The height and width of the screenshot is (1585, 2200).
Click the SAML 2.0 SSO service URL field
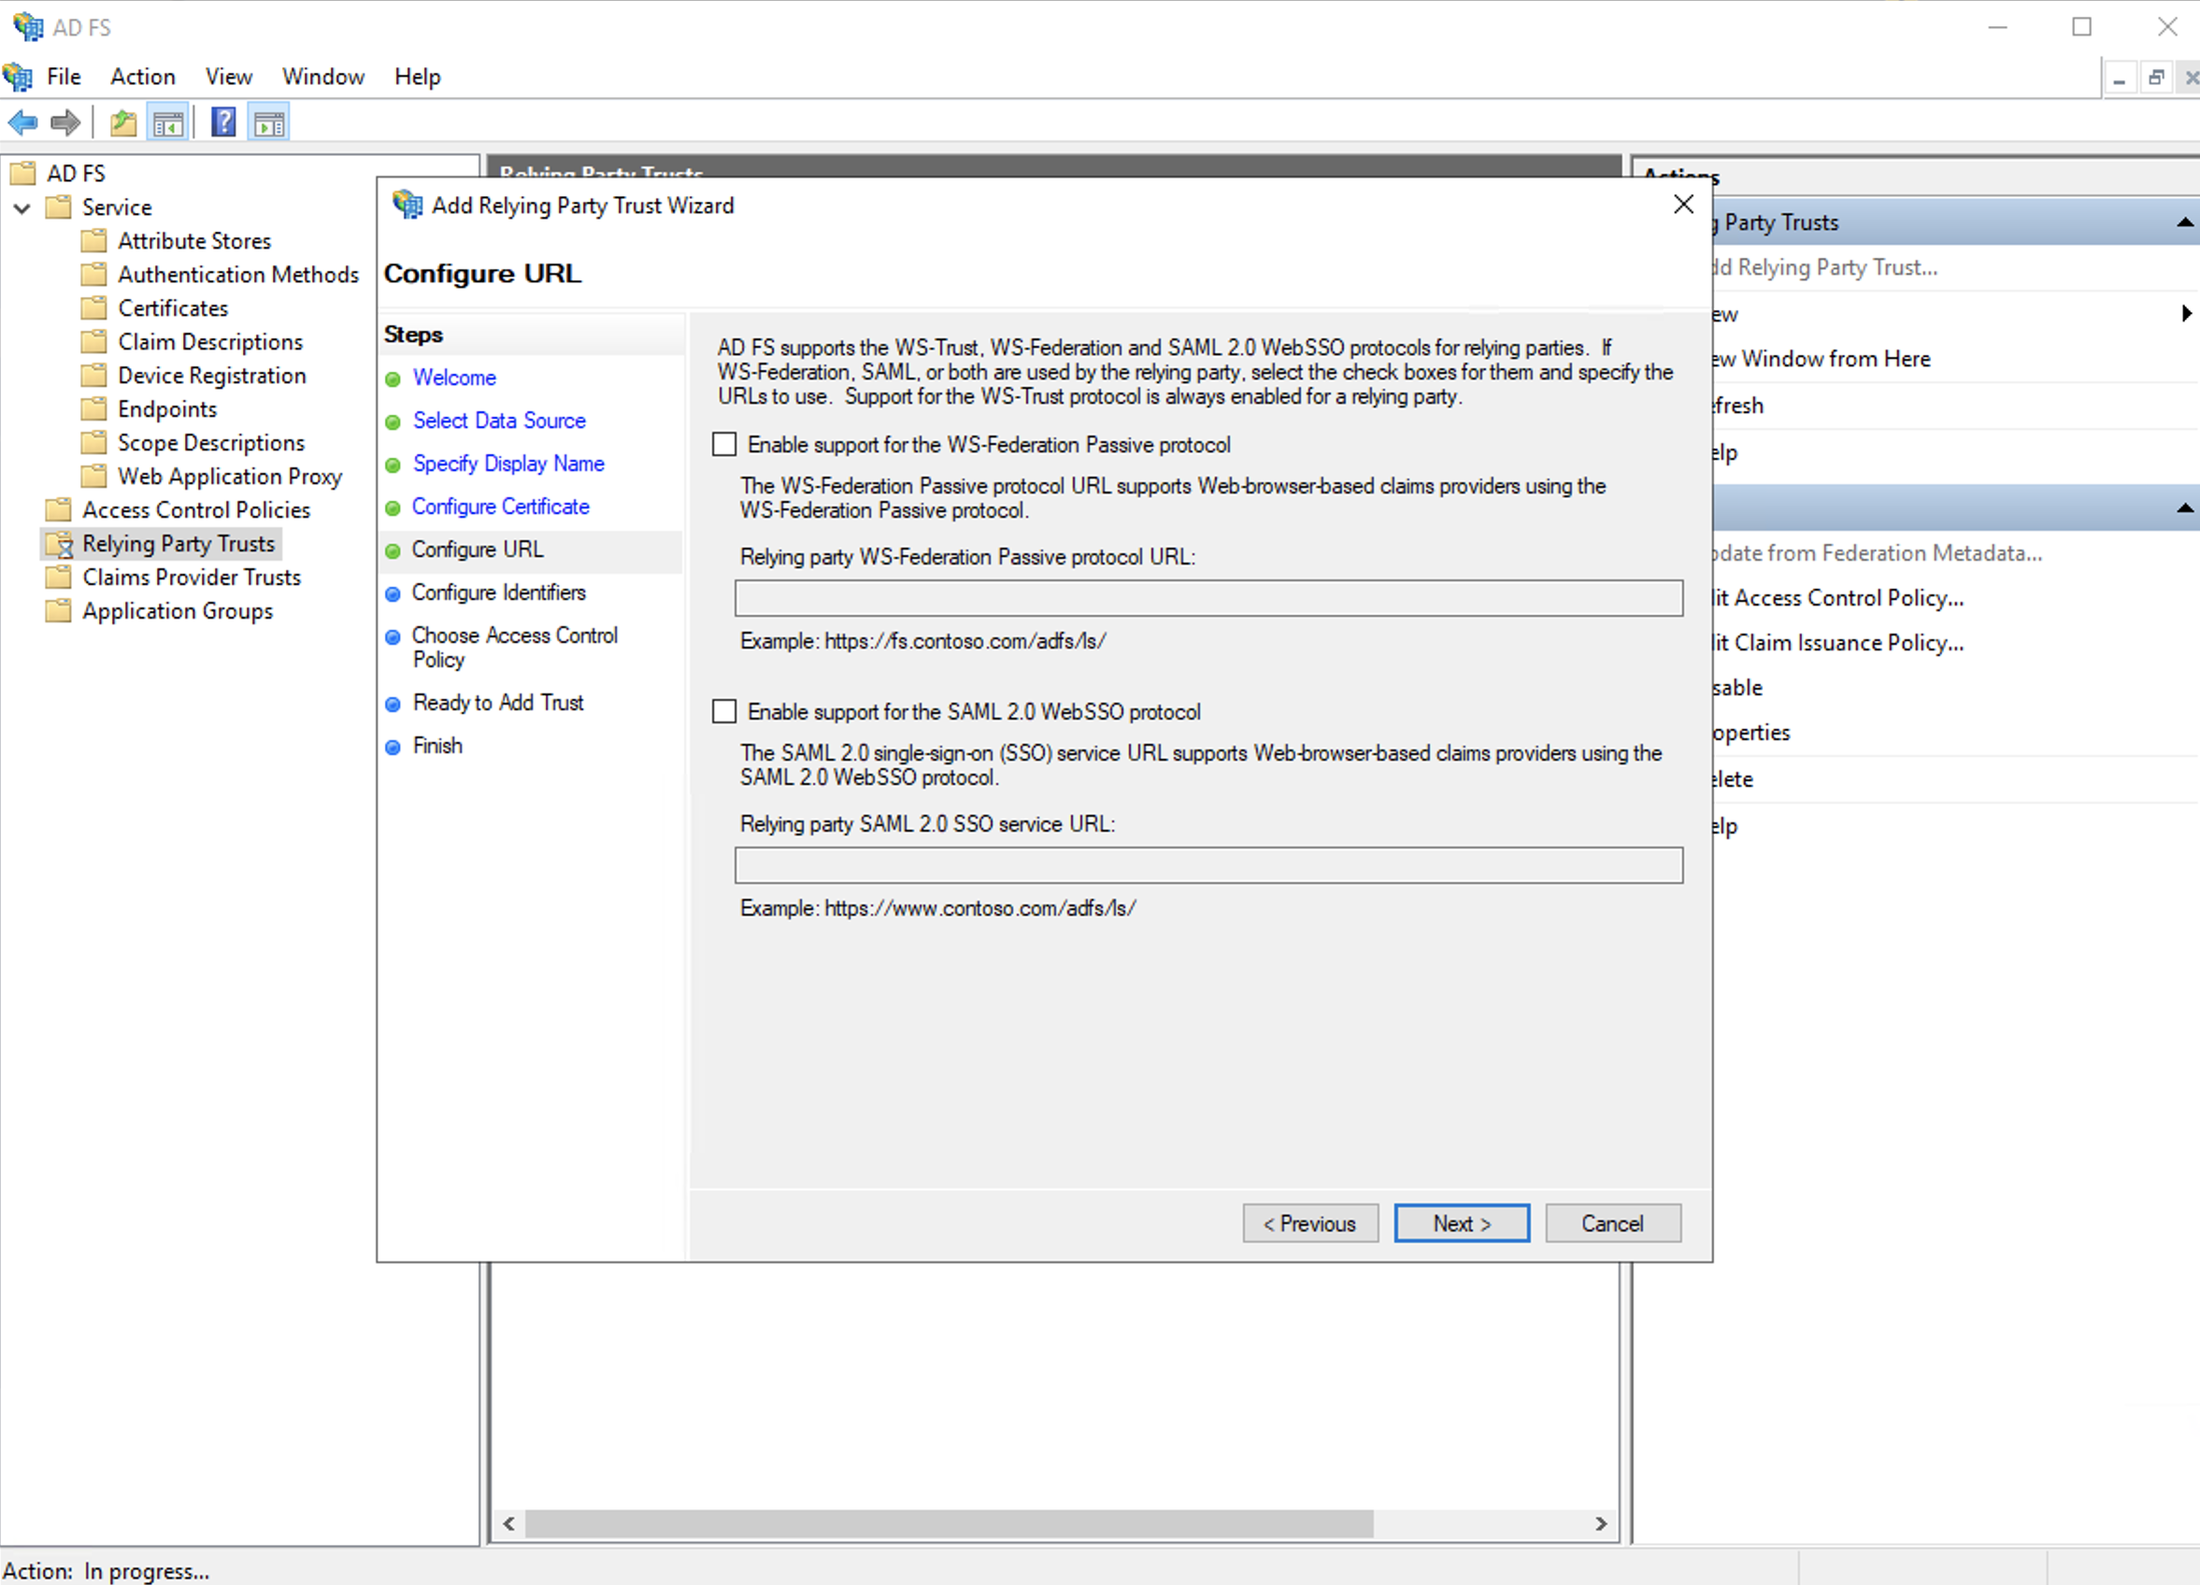[1208, 864]
